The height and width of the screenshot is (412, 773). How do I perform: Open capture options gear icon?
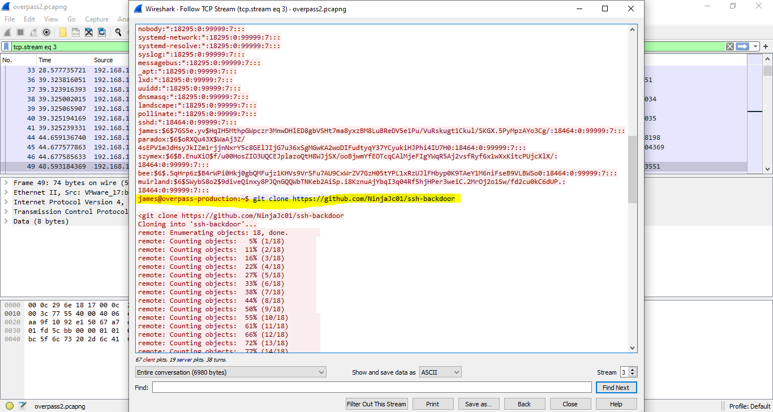click(x=46, y=33)
